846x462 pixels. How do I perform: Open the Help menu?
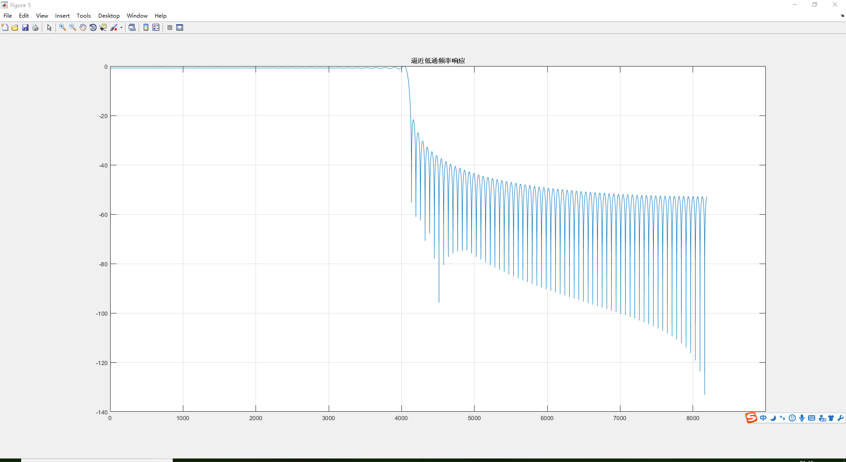pos(160,16)
